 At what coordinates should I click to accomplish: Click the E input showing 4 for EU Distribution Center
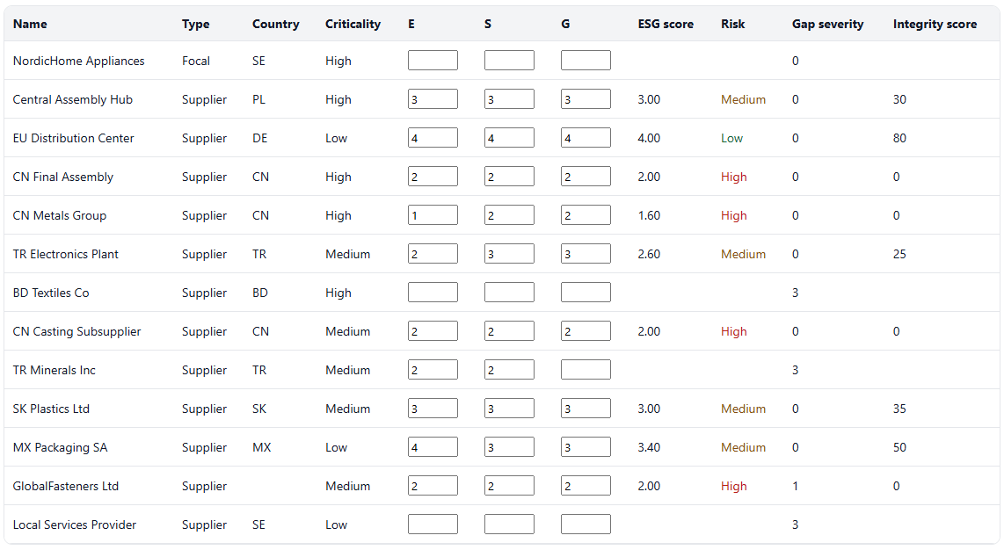click(433, 137)
